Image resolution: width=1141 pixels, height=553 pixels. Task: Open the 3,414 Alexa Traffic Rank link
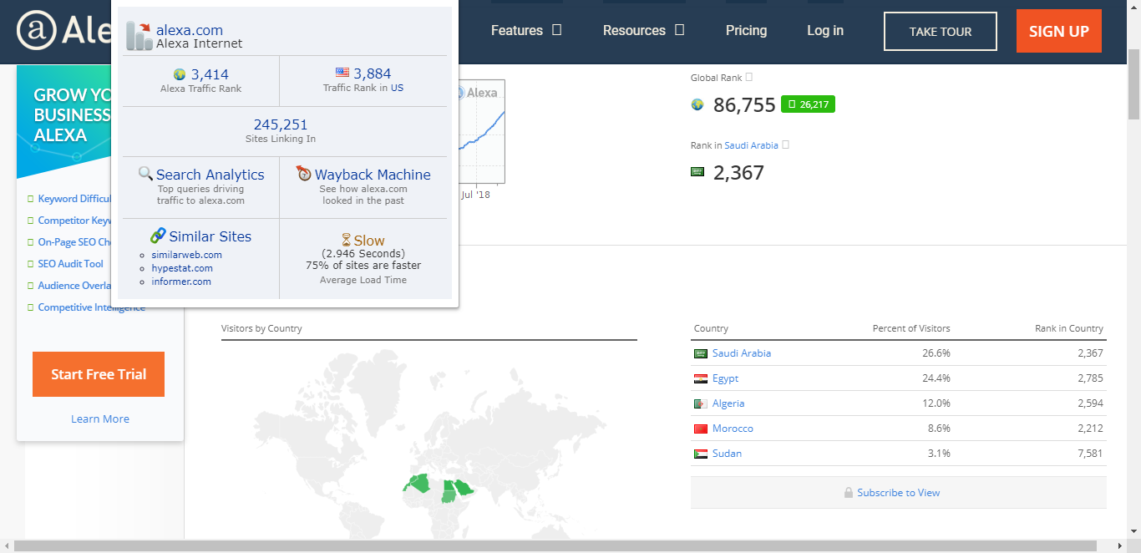[210, 74]
